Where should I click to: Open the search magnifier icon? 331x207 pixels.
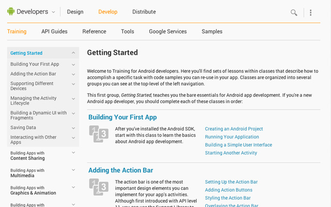click(294, 12)
